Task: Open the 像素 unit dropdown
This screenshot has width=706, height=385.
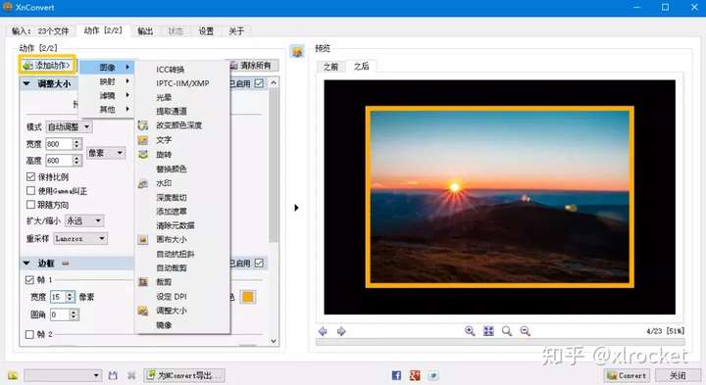Action: click(105, 153)
